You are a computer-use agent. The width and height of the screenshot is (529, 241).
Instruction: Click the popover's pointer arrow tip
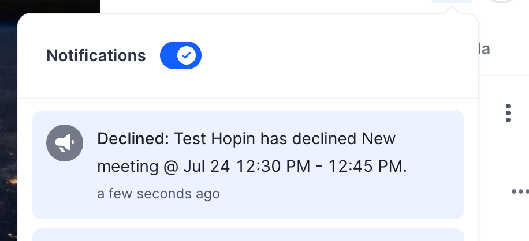[x=452, y=10]
